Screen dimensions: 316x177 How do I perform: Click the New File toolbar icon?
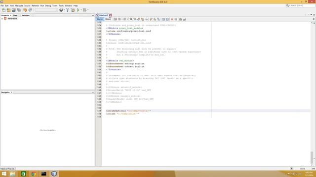click(x=3, y=10)
